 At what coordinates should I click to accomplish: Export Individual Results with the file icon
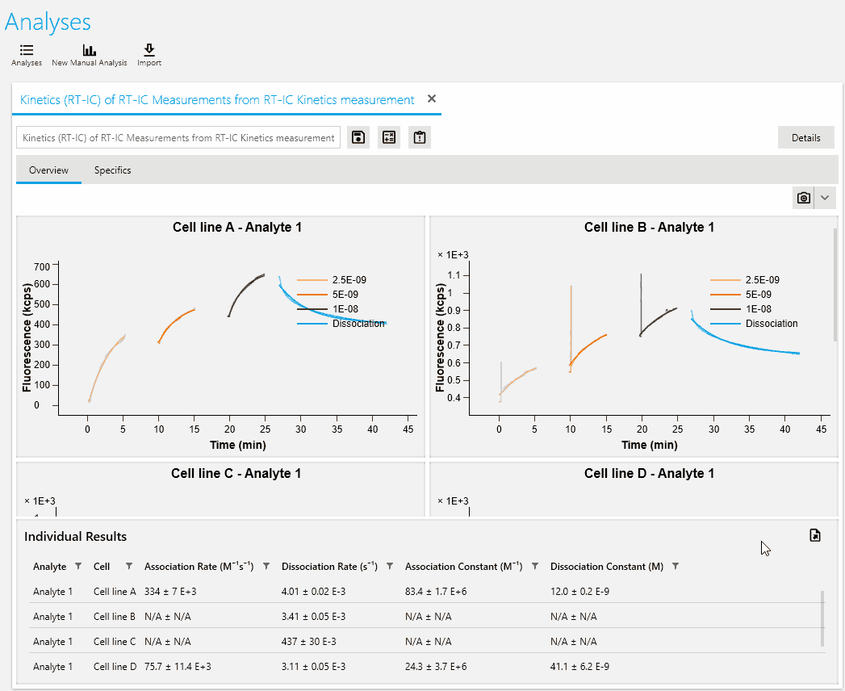click(x=815, y=535)
